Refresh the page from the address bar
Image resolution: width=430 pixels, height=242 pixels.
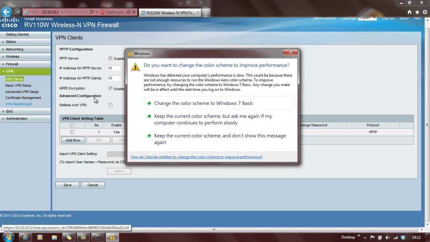(129, 12)
